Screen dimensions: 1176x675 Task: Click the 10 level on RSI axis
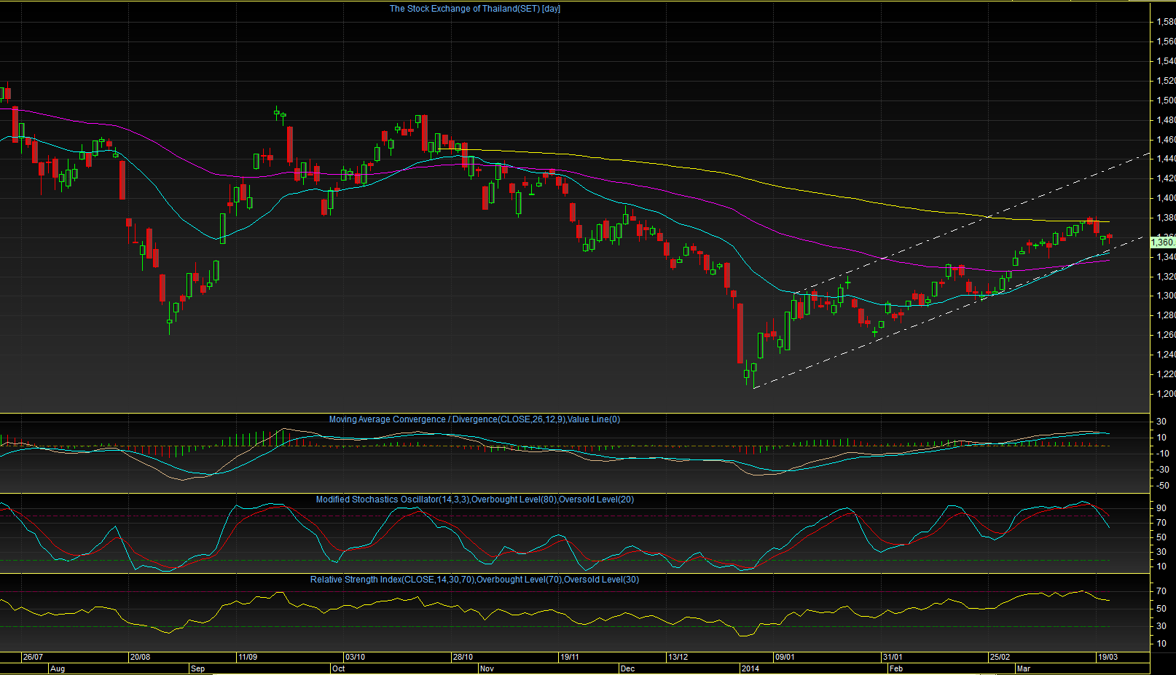(x=1161, y=644)
